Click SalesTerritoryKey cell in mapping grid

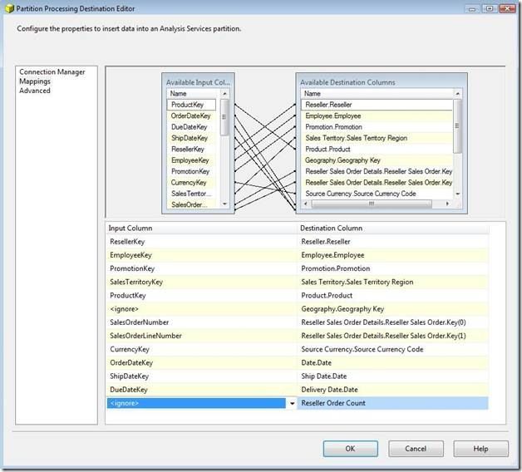click(x=202, y=282)
